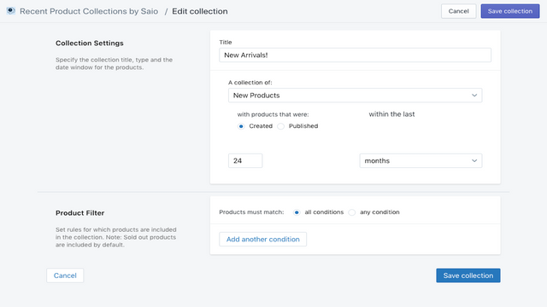Open the months time unit dropdown

point(421,161)
